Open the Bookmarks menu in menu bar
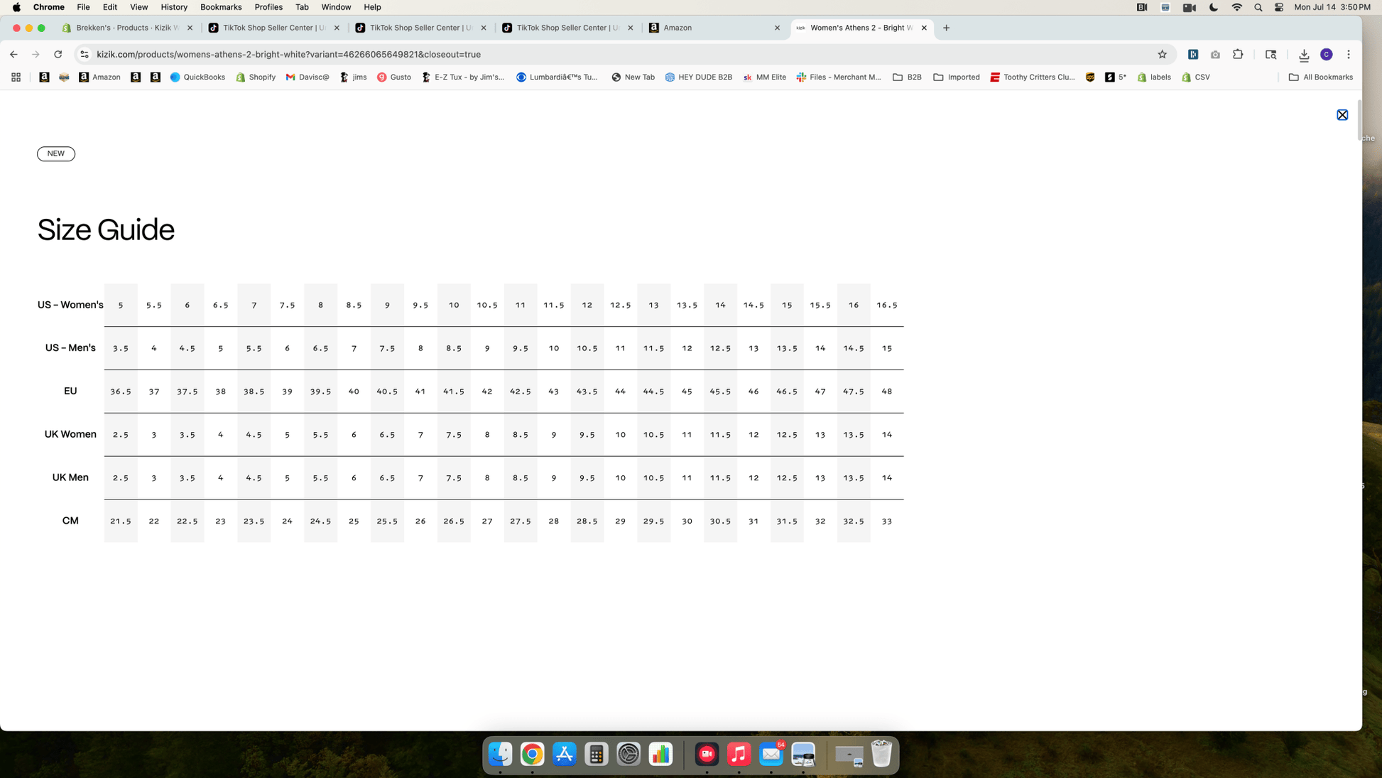The height and width of the screenshot is (778, 1382). [x=220, y=7]
